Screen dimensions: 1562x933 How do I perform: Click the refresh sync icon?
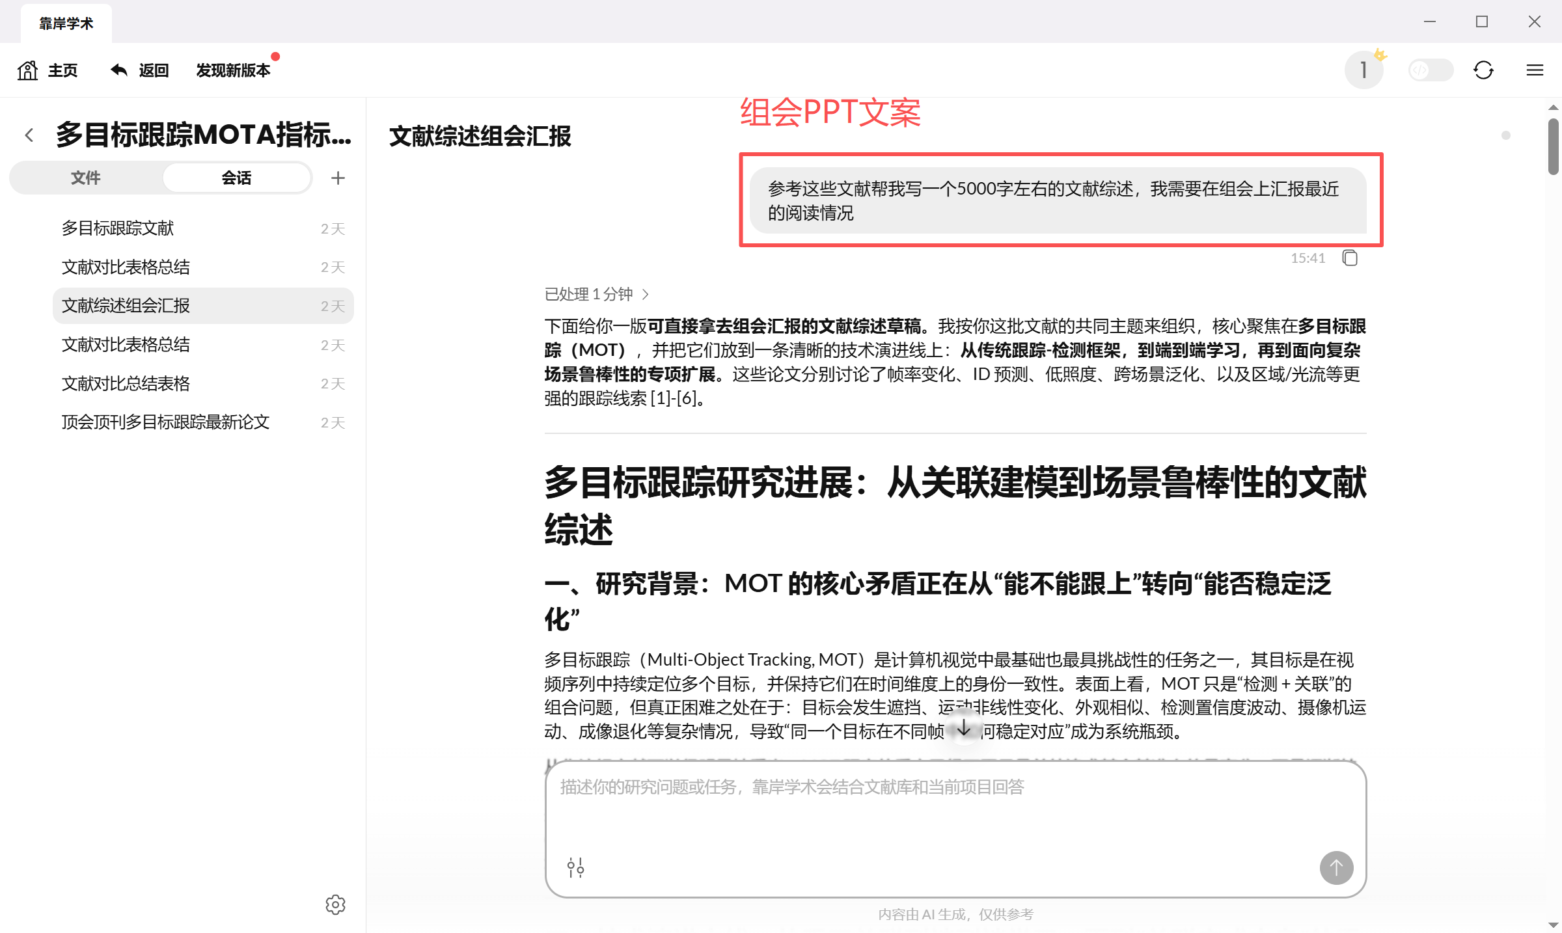point(1483,70)
